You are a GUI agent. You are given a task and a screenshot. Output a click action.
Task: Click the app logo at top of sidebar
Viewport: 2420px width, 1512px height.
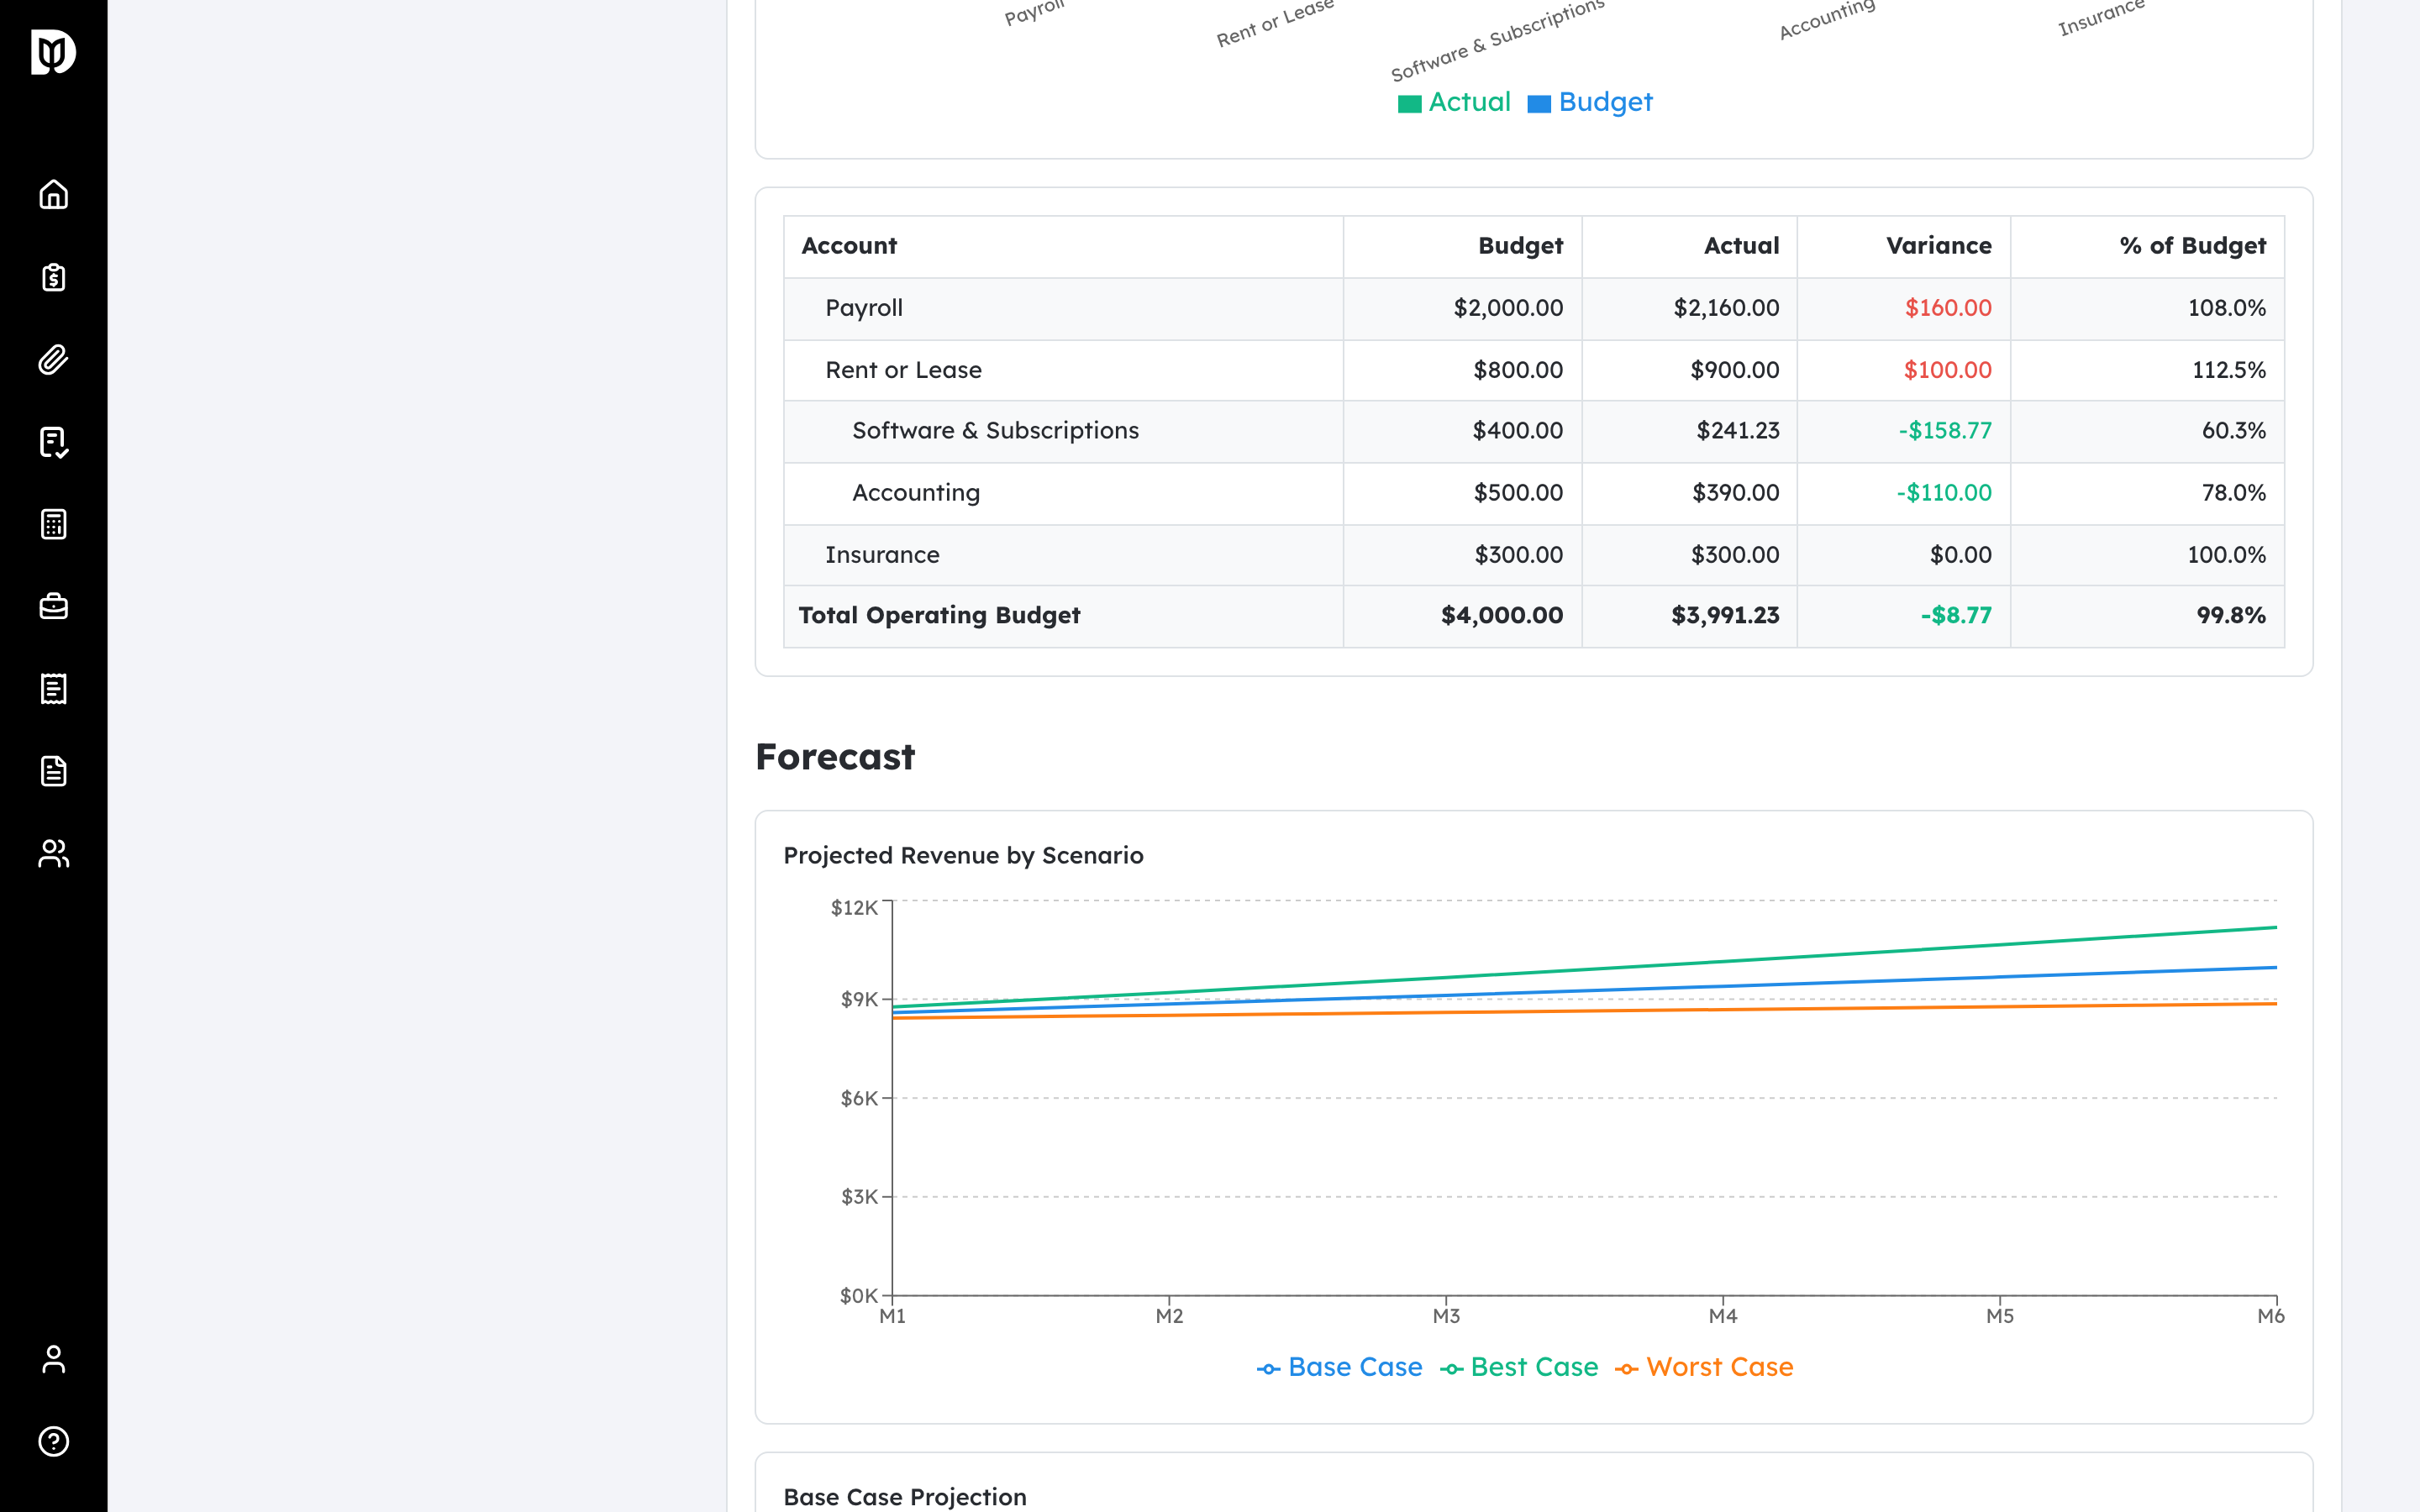53,52
